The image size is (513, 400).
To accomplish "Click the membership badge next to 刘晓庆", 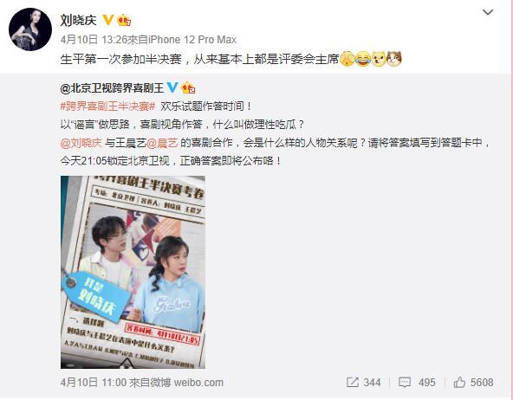I will [124, 20].
